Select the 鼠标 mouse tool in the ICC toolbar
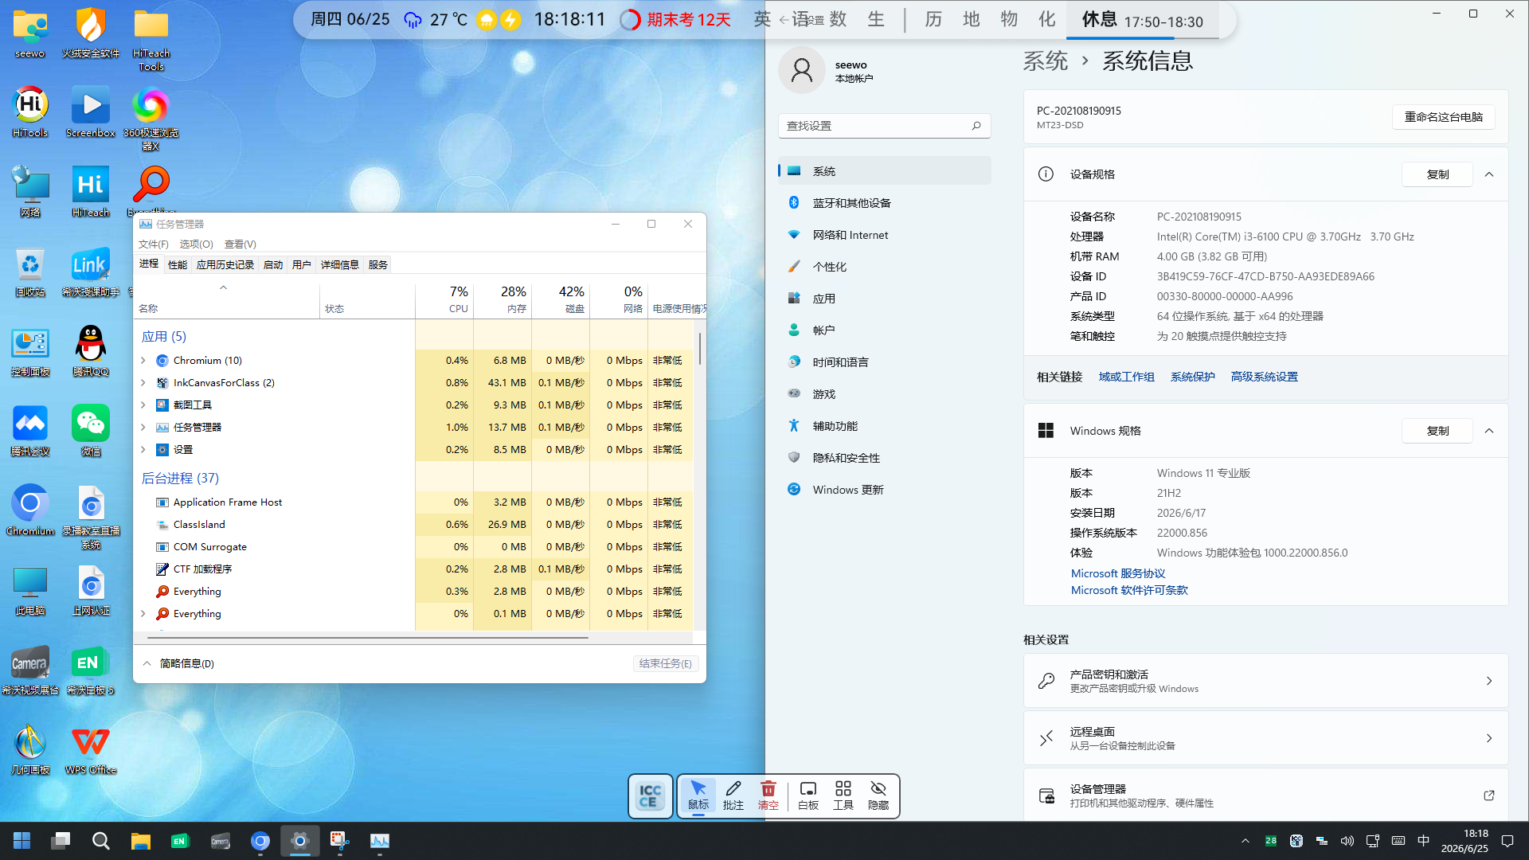1529x860 pixels. pyautogui.click(x=698, y=795)
